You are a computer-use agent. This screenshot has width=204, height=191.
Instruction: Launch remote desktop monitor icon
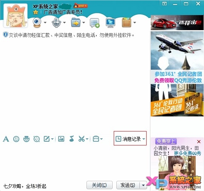tap(110, 23)
